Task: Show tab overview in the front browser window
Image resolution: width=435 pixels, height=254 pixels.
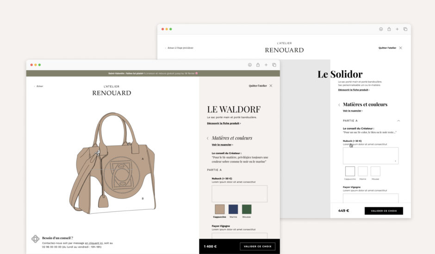Action: point(274,65)
